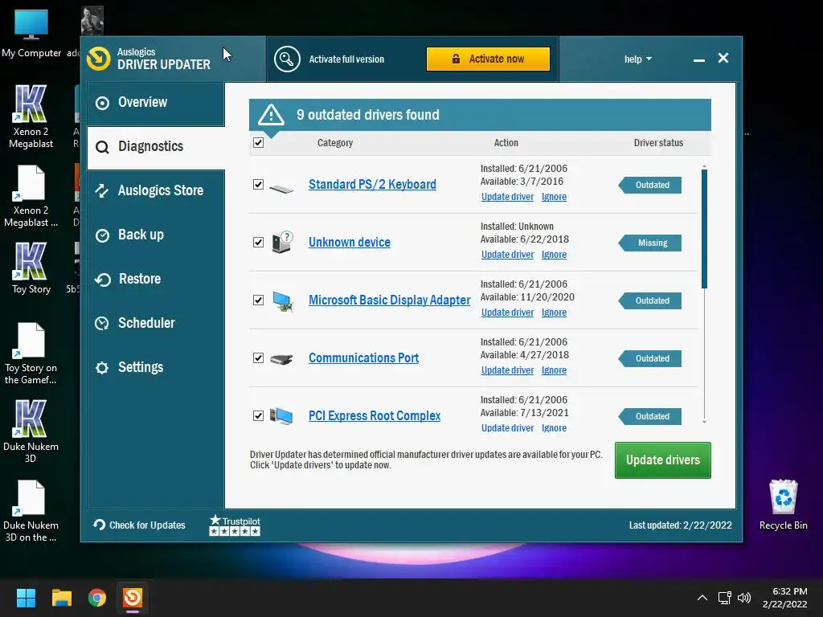Select Toy Story on the Gamef... file icon
The height and width of the screenshot is (617, 823).
click(31, 353)
